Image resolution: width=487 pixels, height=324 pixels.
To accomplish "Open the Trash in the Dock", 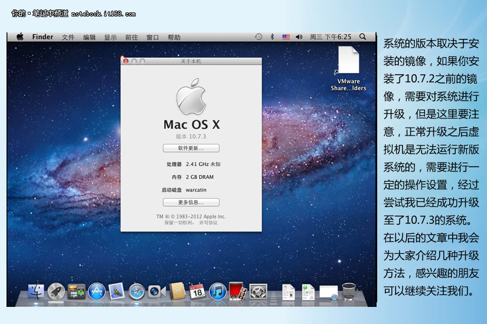I will point(349,291).
